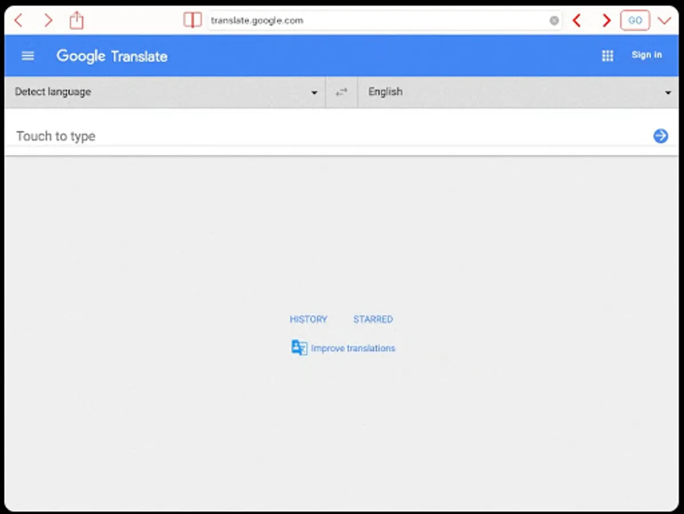This screenshot has height=514, width=684.
Task: Submit translation with the blue arrow button
Action: (661, 136)
